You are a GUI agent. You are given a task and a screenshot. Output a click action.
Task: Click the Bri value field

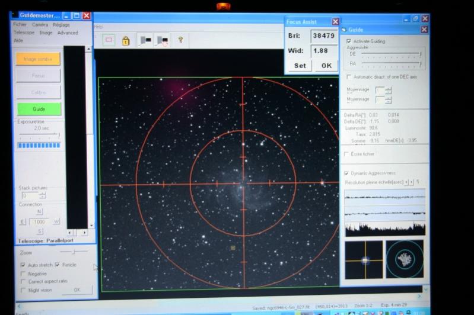click(x=324, y=36)
